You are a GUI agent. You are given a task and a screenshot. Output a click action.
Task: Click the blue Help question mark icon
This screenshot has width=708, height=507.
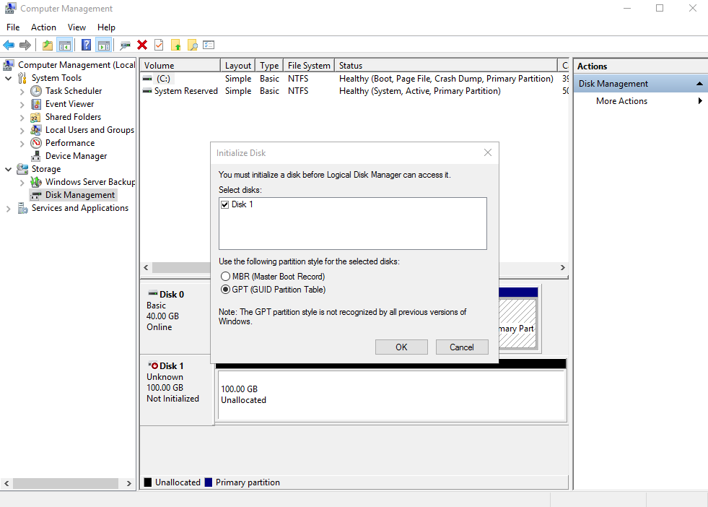coord(86,45)
